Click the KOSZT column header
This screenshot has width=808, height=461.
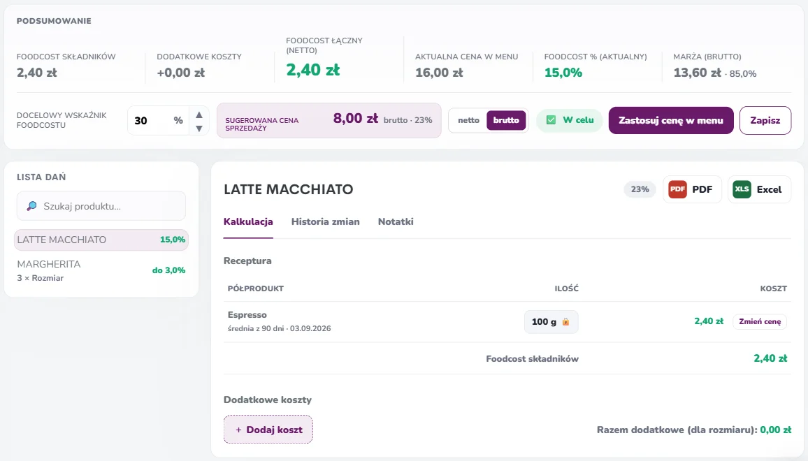coord(774,288)
